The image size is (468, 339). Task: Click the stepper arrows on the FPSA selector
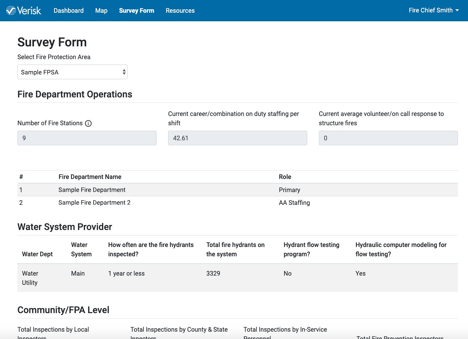pos(124,72)
